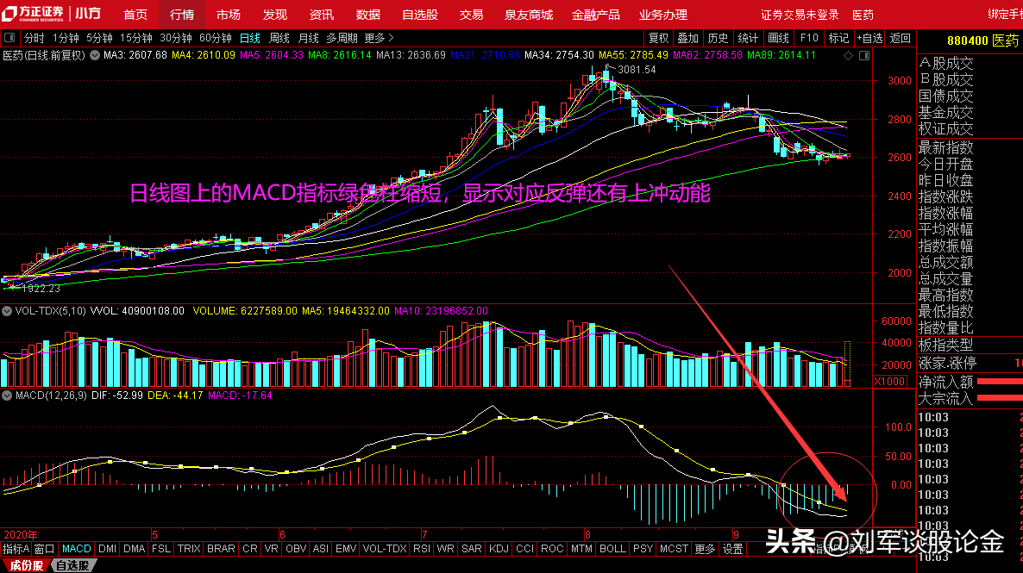Select the 日线 chart period
This screenshot has height=573, width=1023.
click(249, 39)
